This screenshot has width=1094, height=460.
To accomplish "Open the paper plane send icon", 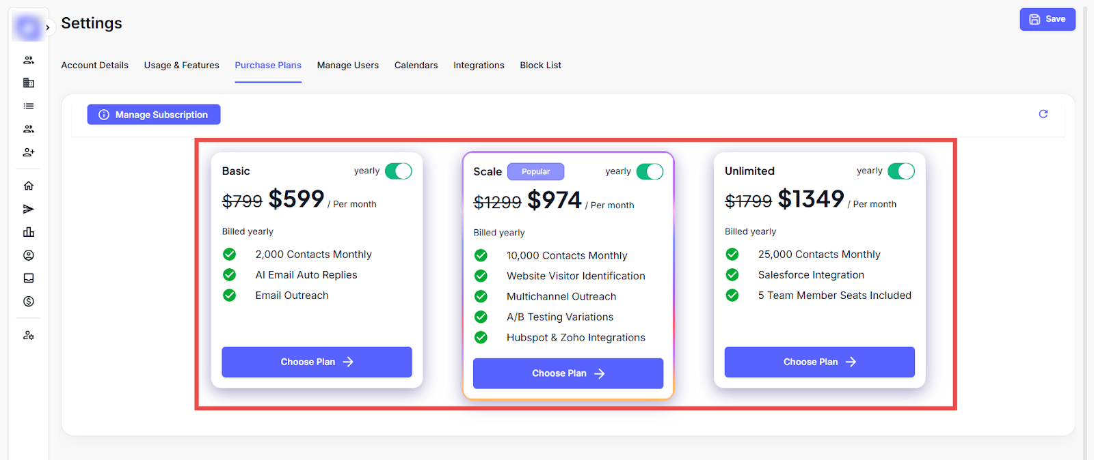I will pos(29,209).
